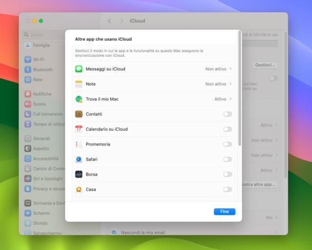The image size is (312, 250).
Task: Click the Scrivania e Dock icon
Action: click(28, 203)
